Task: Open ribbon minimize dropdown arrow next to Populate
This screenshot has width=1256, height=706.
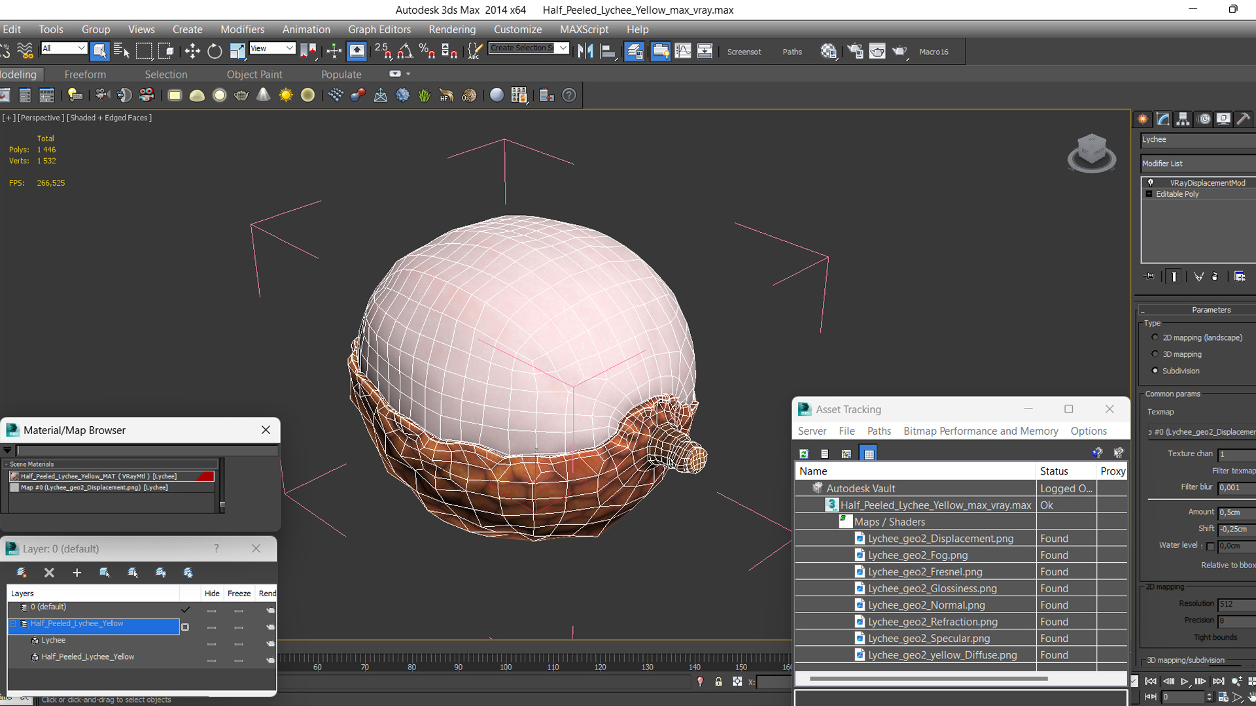Action: (x=408, y=75)
